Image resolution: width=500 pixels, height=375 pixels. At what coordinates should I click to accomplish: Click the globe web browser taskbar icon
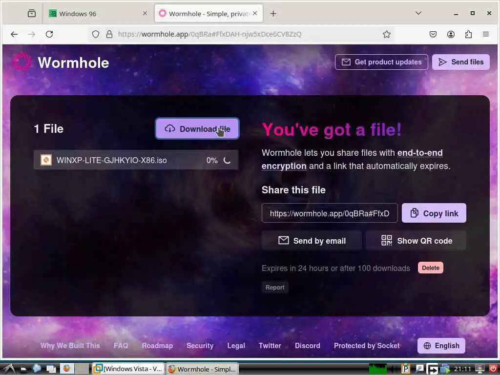(x=37, y=369)
